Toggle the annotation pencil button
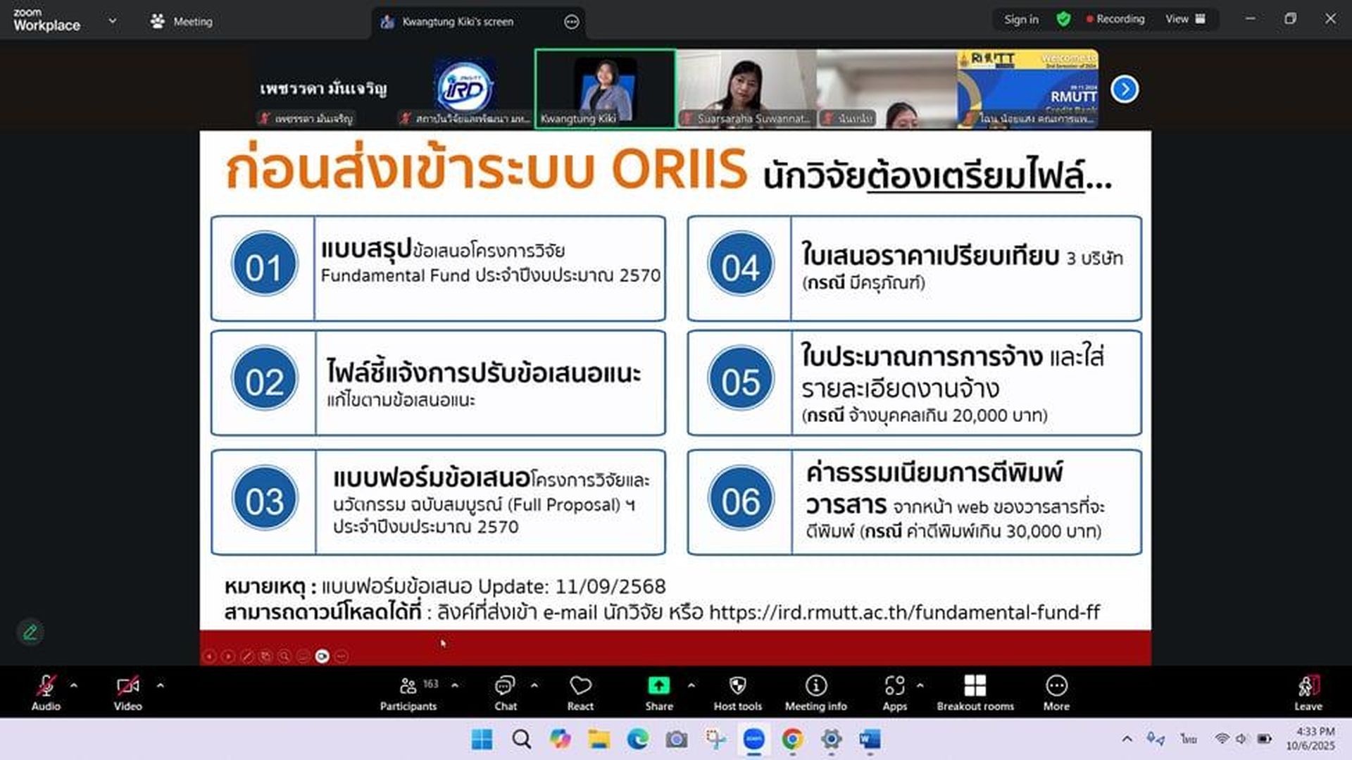Viewport: 1352px width, 760px height. point(30,632)
